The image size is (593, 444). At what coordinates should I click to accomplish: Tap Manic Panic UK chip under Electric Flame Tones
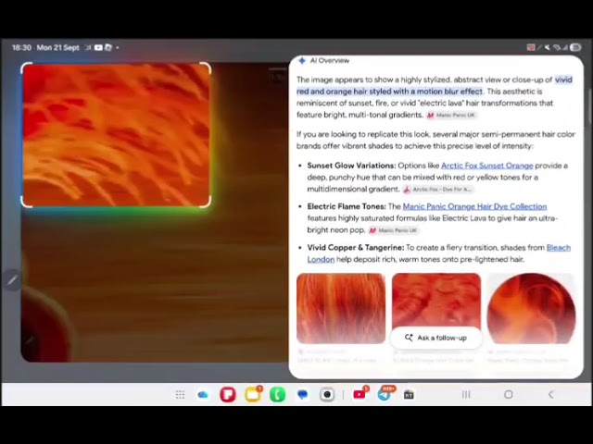(x=393, y=230)
